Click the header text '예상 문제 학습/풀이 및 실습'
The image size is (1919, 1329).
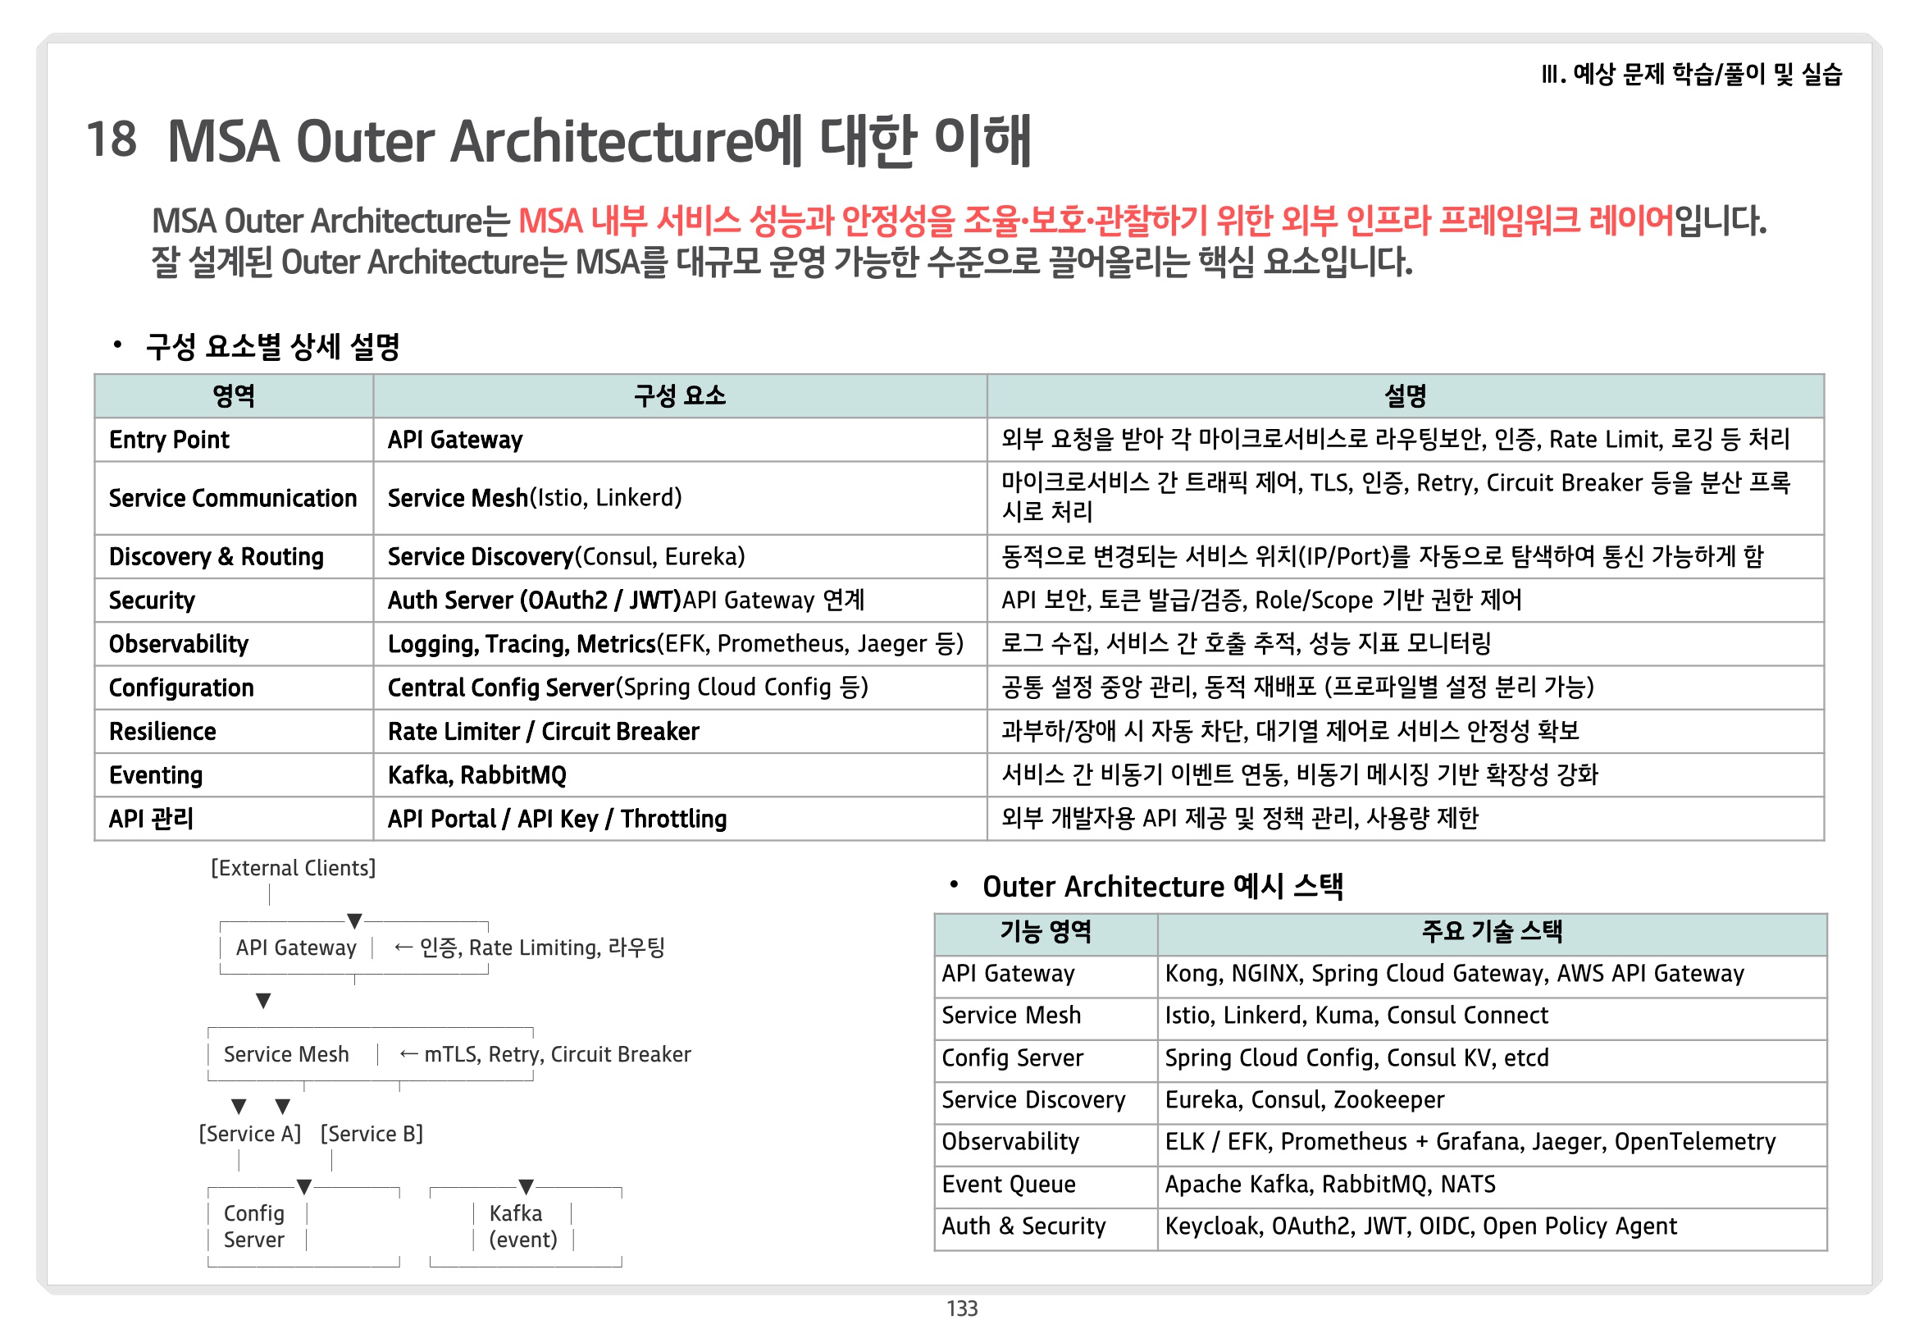pyautogui.click(x=1707, y=74)
